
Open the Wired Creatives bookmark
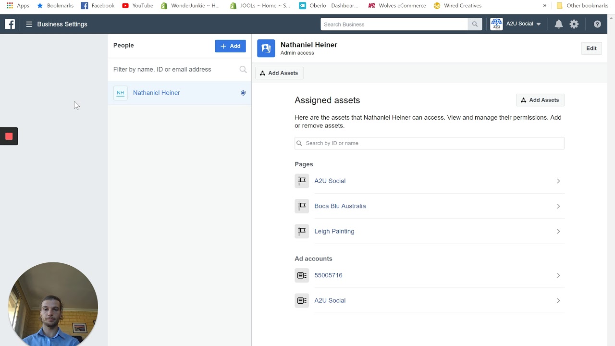click(x=457, y=6)
